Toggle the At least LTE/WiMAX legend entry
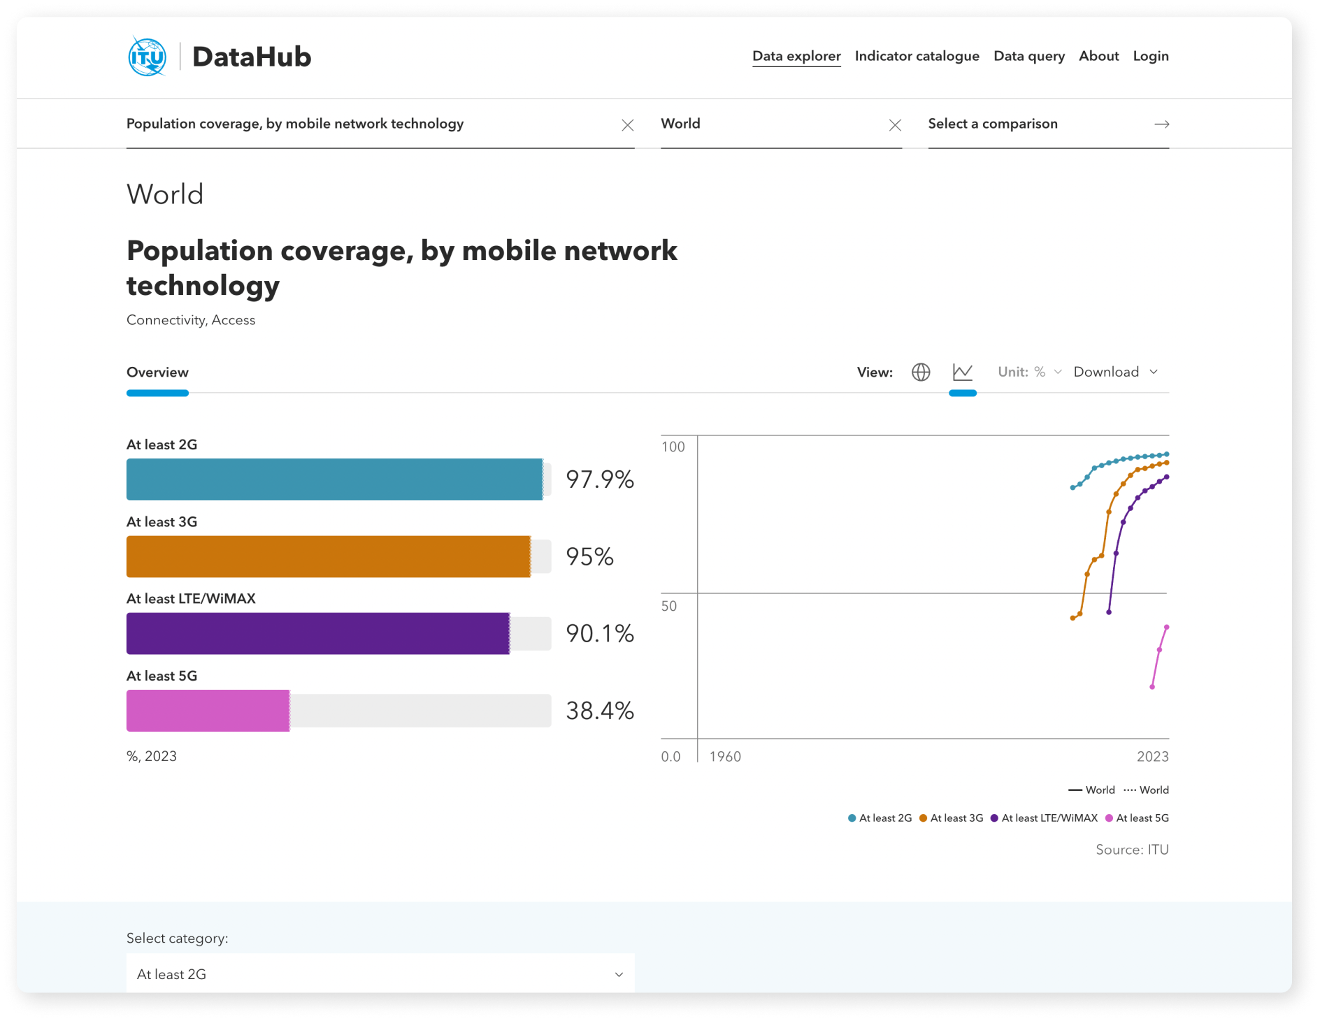Screen dimensions: 1320x1021 point(993,818)
